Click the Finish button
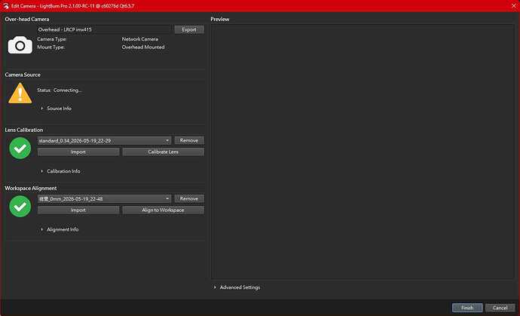 pyautogui.click(x=467, y=308)
